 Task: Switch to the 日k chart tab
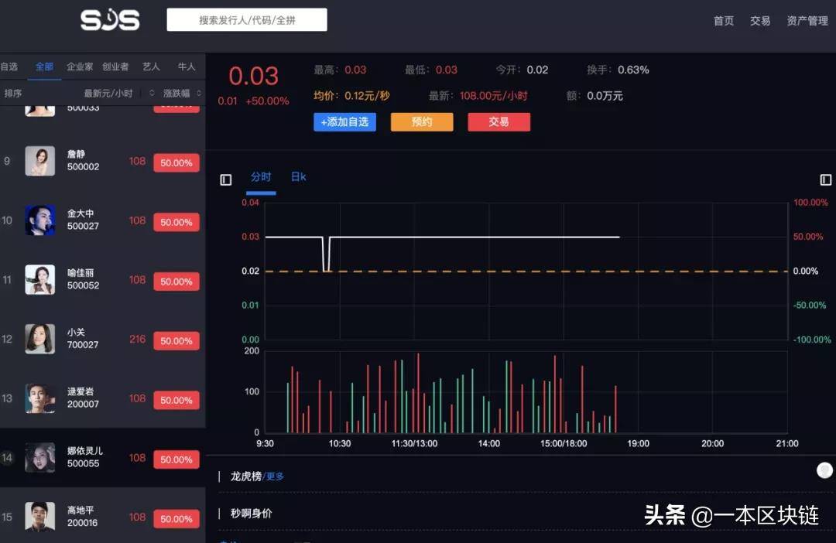(298, 177)
